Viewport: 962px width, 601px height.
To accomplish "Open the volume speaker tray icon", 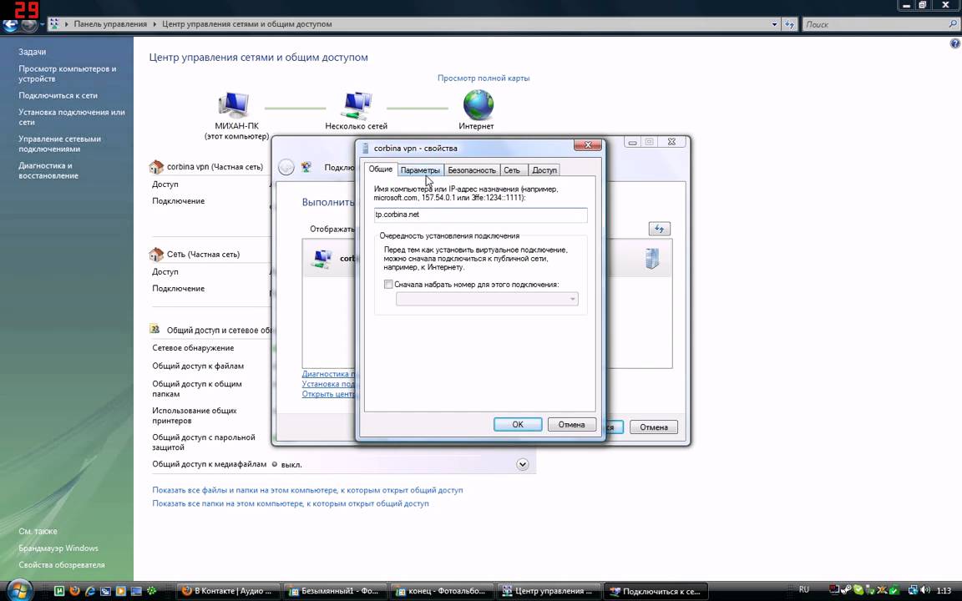I will pyautogui.click(x=925, y=590).
